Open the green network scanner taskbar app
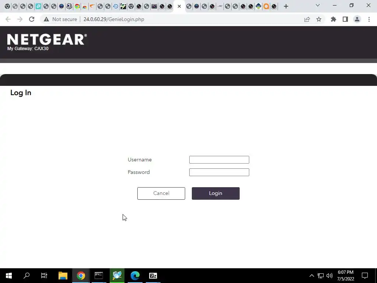Image resolution: width=377 pixels, height=283 pixels. [x=117, y=276]
